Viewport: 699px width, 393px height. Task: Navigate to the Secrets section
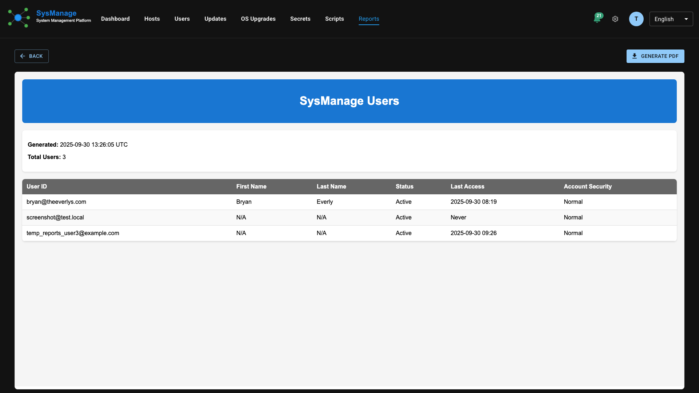300,19
